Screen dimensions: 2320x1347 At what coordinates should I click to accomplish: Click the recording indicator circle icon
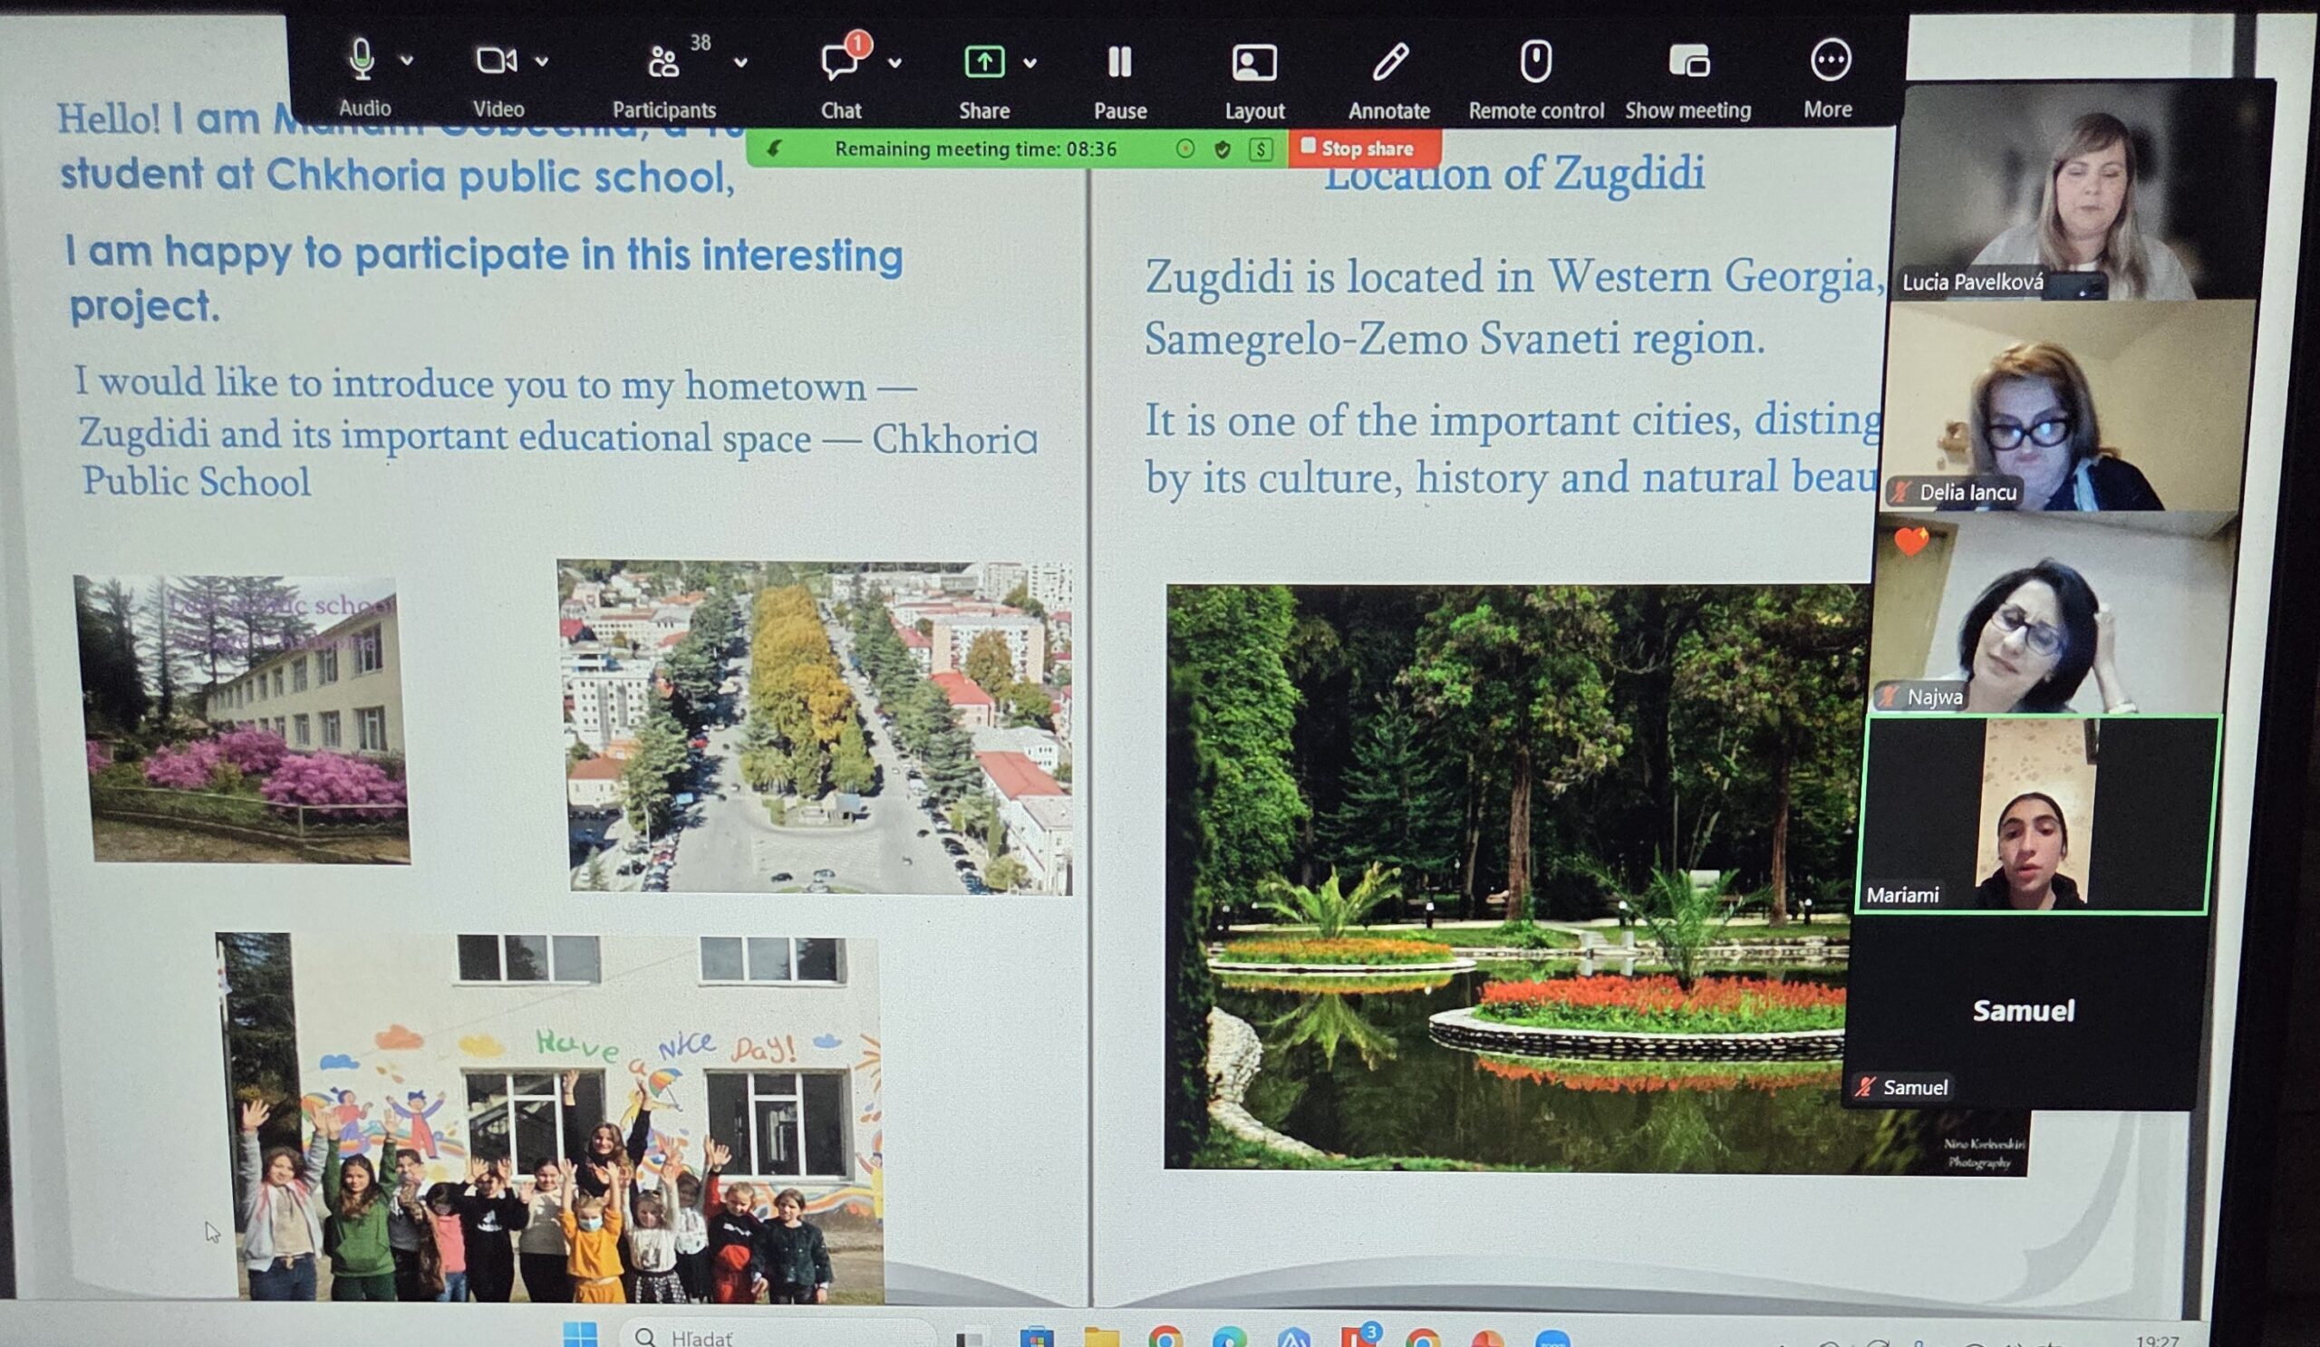(1185, 149)
